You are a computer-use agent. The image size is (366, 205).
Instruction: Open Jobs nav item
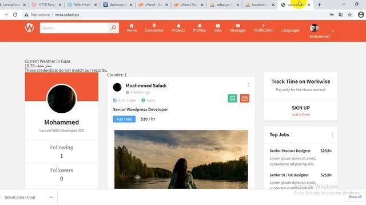coord(218,28)
